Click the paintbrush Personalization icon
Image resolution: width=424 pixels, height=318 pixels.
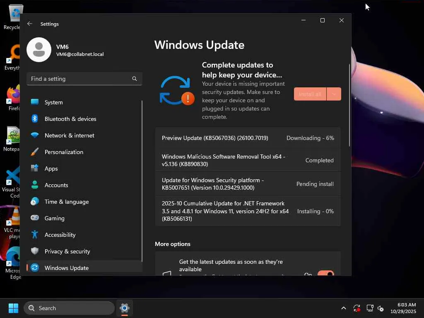coord(35,152)
